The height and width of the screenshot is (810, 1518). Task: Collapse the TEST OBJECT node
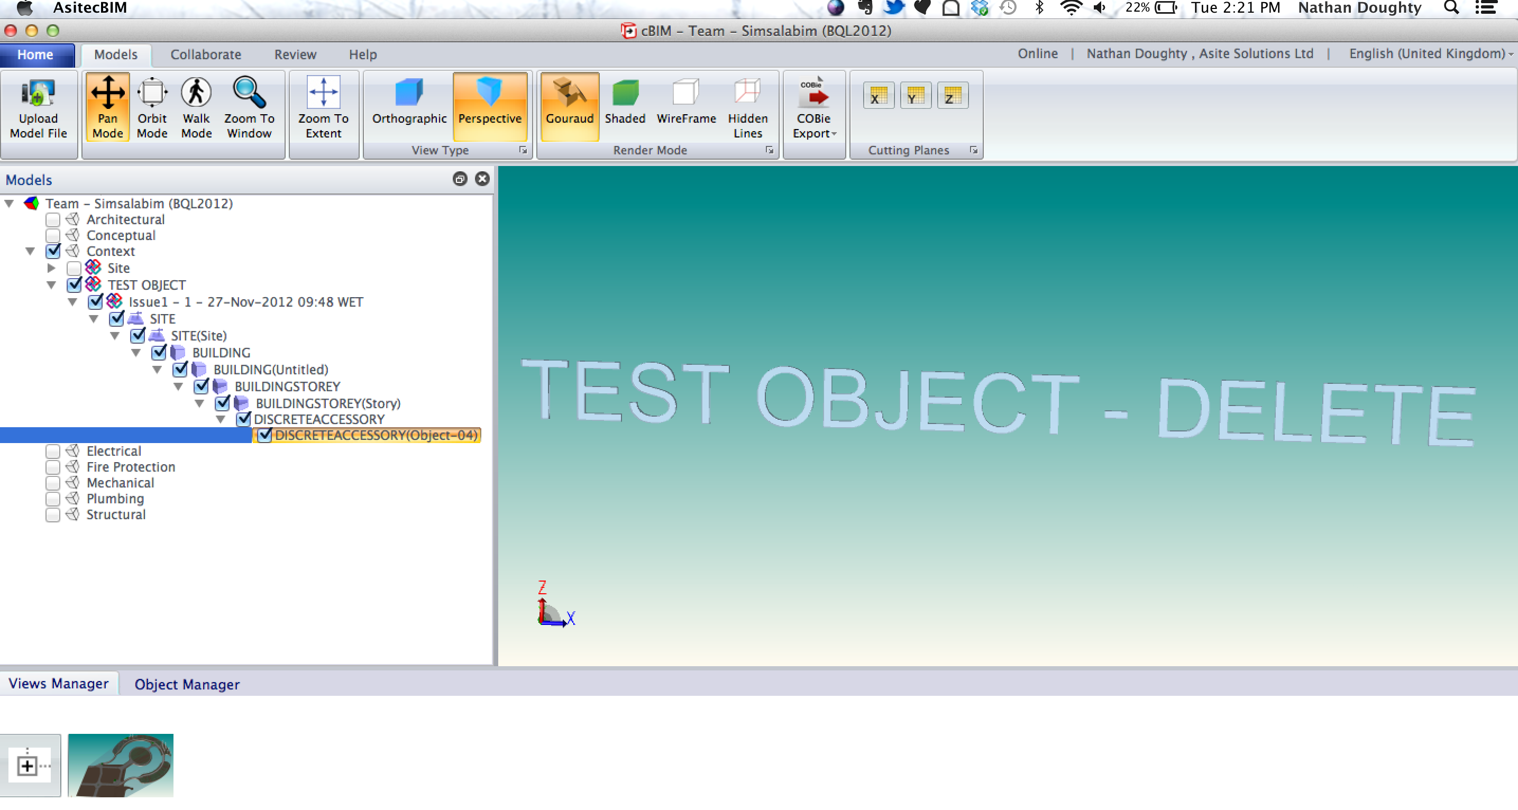(x=52, y=284)
